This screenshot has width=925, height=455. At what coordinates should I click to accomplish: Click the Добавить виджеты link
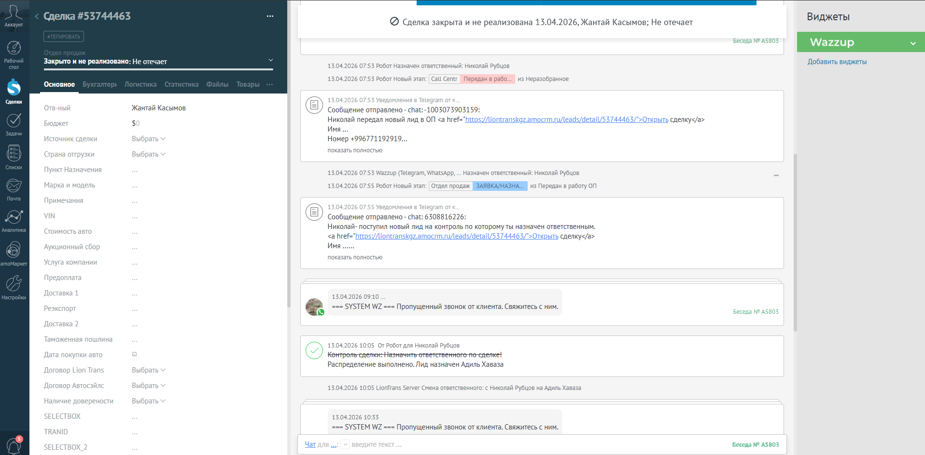[x=837, y=62]
